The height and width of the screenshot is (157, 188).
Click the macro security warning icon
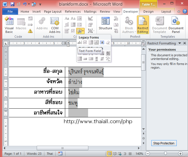click(30, 31)
